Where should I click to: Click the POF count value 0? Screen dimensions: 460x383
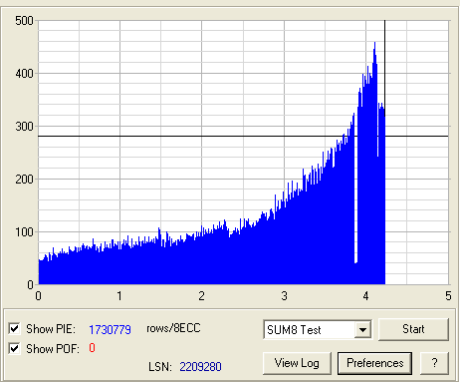coord(92,348)
